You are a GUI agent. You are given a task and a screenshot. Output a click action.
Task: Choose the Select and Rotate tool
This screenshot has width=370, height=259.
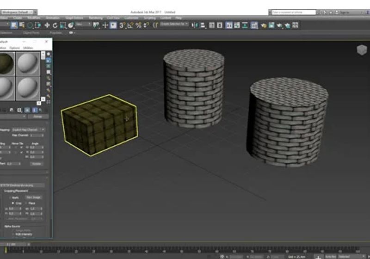pyautogui.click(x=55, y=25)
